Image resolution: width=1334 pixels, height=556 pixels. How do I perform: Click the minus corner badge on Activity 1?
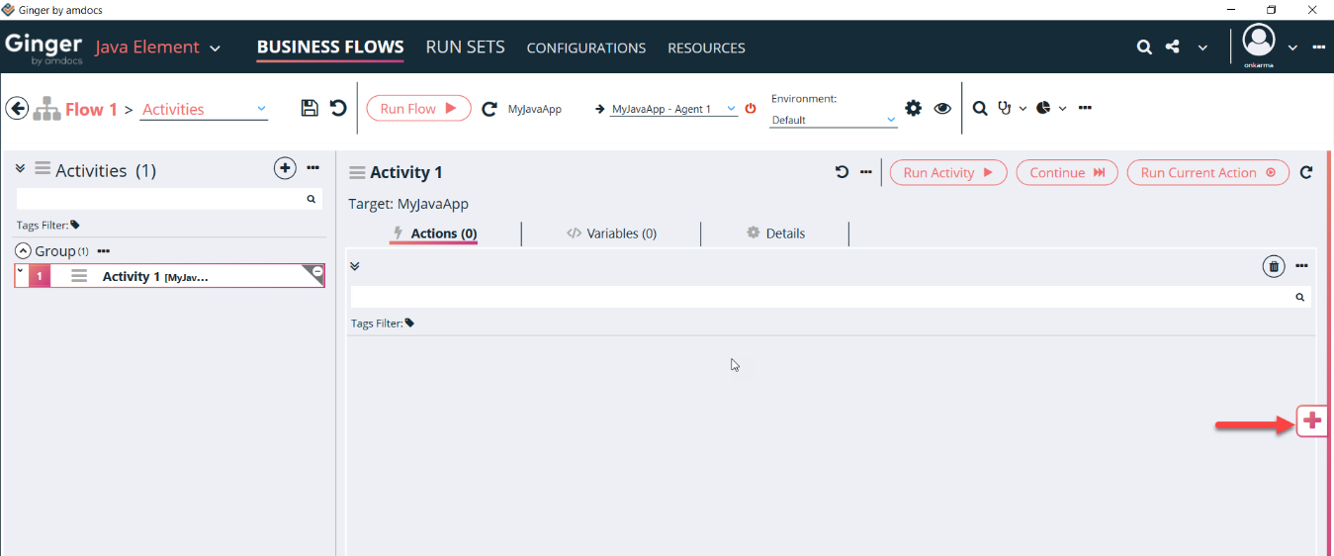(x=316, y=271)
